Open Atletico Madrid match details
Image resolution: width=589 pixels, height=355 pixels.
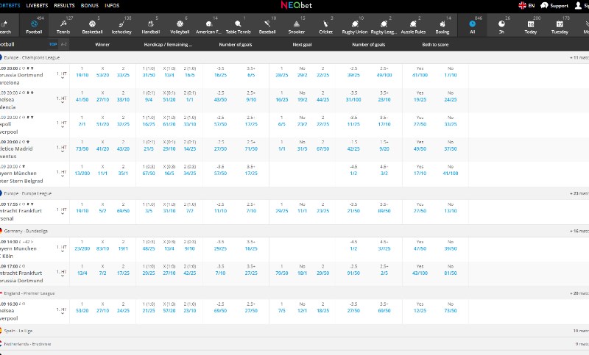[16, 148]
